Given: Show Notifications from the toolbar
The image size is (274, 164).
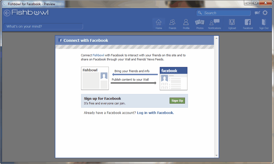Looking at the screenshot, I should point(215,24).
